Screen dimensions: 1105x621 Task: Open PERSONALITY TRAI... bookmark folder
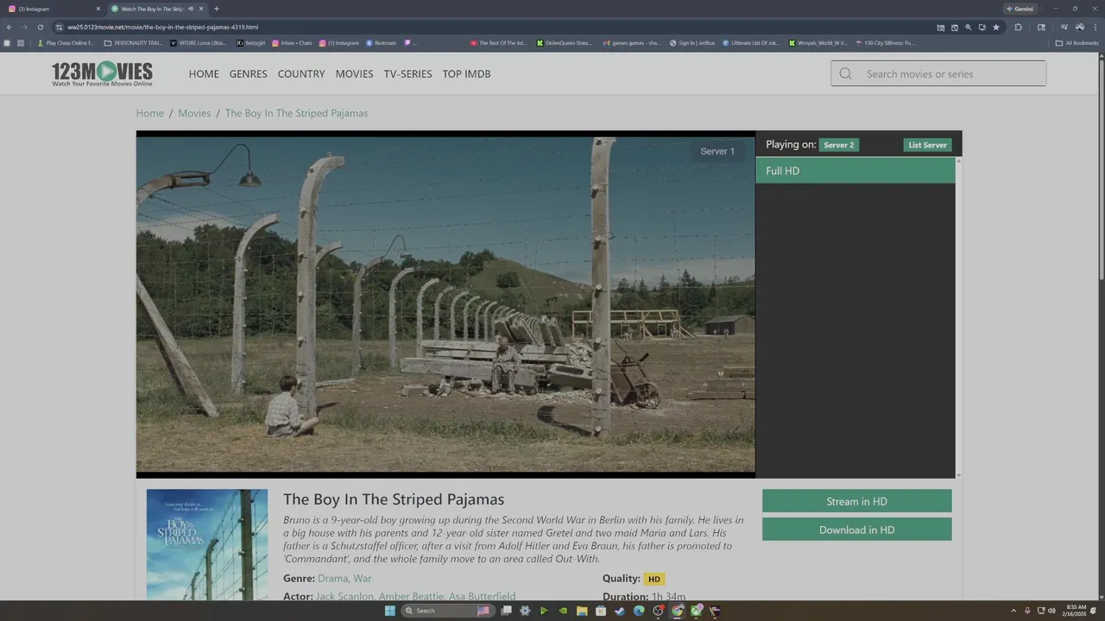tap(133, 42)
